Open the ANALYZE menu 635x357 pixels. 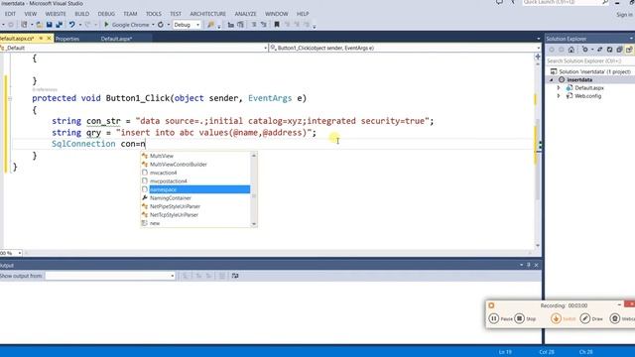(245, 14)
